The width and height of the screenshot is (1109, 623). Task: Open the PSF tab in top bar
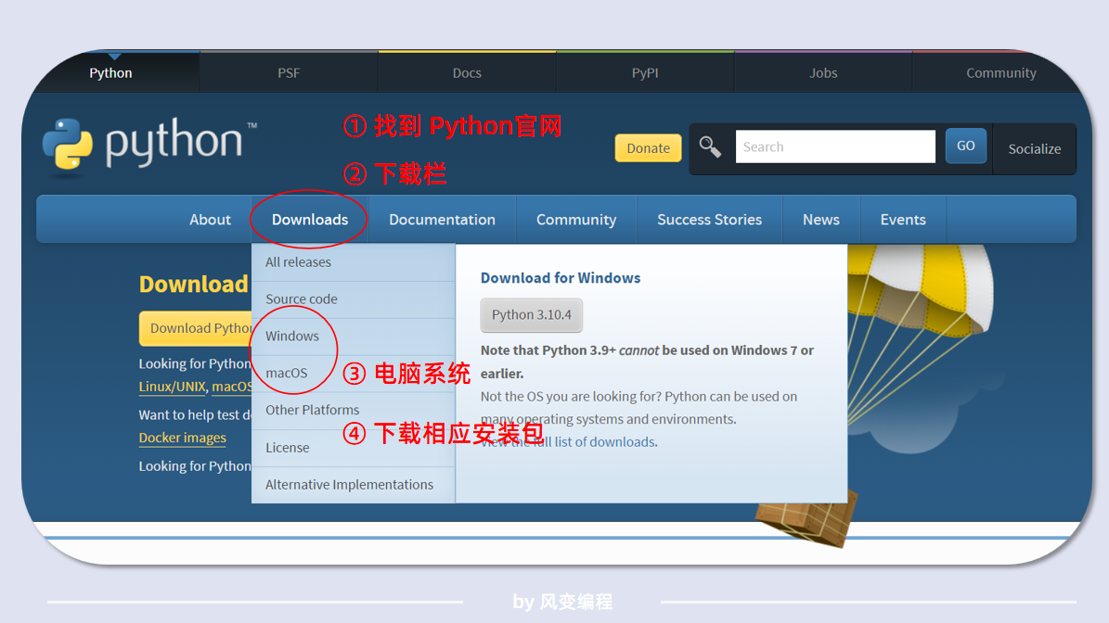click(x=289, y=72)
